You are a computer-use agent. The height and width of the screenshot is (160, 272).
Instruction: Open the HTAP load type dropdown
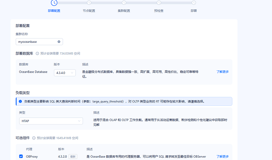coord(51,121)
